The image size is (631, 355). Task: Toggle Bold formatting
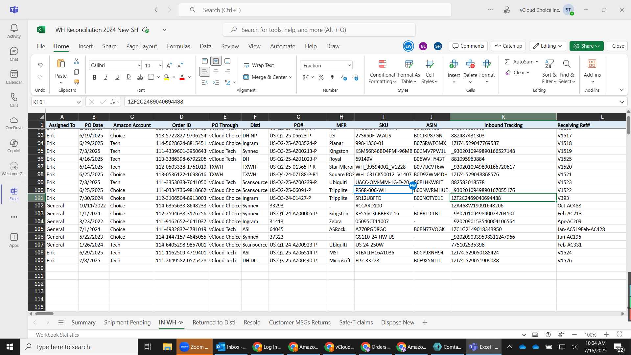click(x=95, y=77)
